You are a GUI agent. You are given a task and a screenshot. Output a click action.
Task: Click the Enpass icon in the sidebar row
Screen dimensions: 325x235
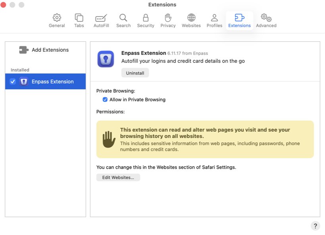[24, 81]
